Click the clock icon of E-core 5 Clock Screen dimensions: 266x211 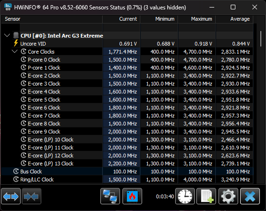[24, 99]
